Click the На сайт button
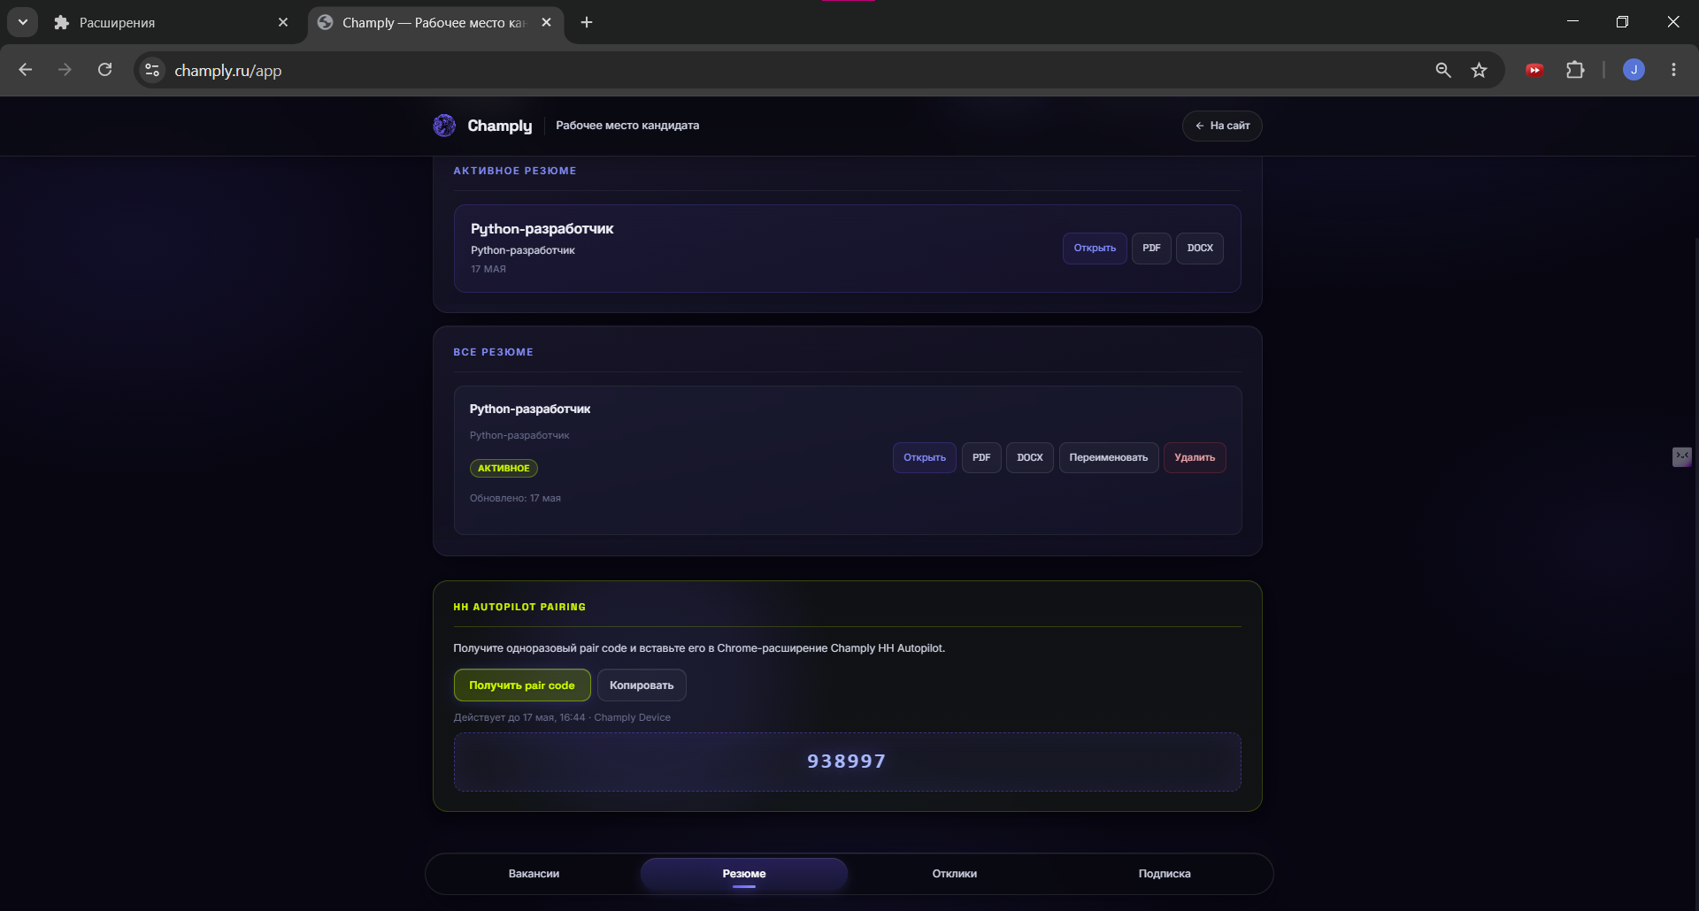Screen dimensions: 1699x911 point(1222,126)
